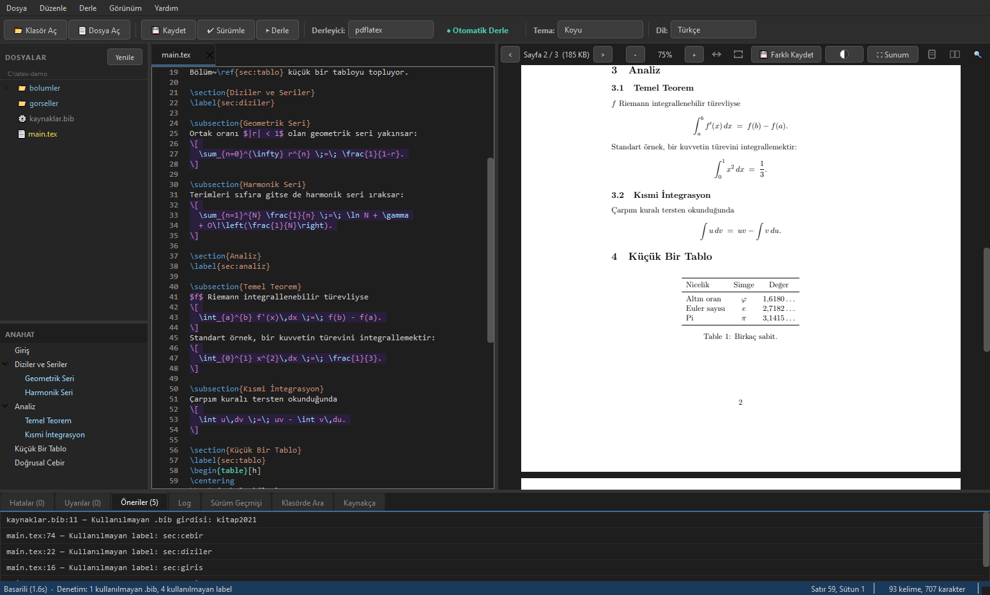The width and height of the screenshot is (990, 595).
Task: Switch to two-page view icon
Action: [x=955, y=55]
